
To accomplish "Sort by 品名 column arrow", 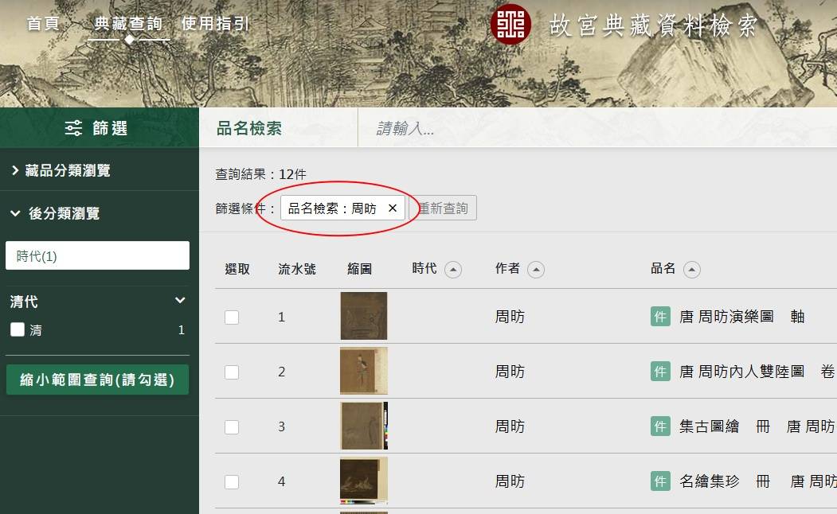I will tap(692, 270).
